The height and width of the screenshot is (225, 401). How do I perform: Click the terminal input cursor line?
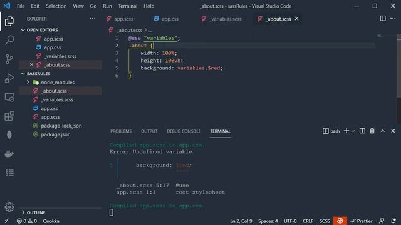click(x=112, y=212)
